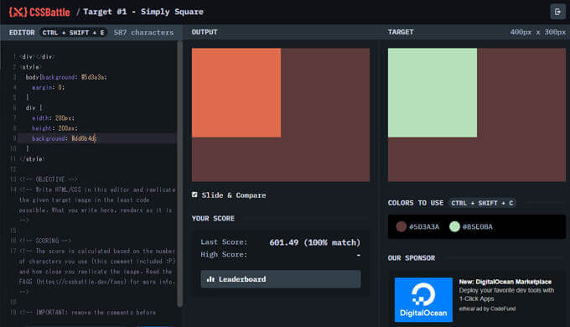The width and height of the screenshot is (570, 327).
Task: Click the output preview orange square
Action: (236, 93)
